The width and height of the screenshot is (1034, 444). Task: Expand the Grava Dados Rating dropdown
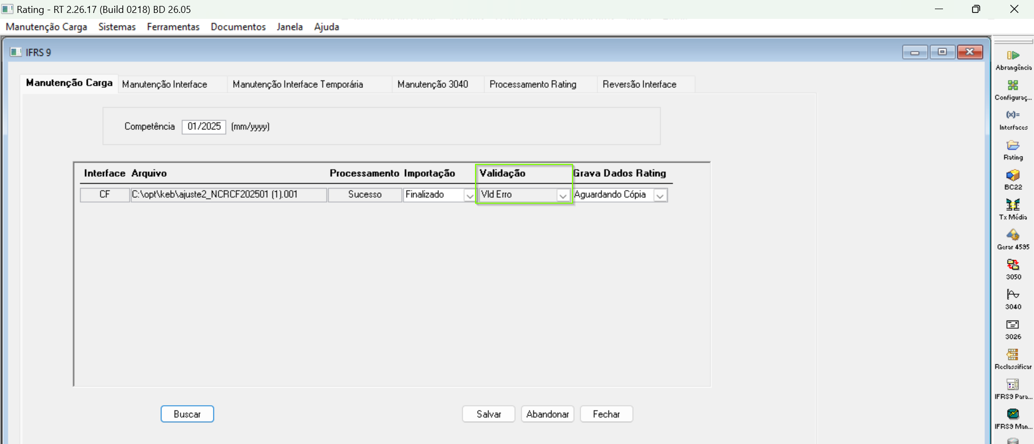tap(660, 195)
